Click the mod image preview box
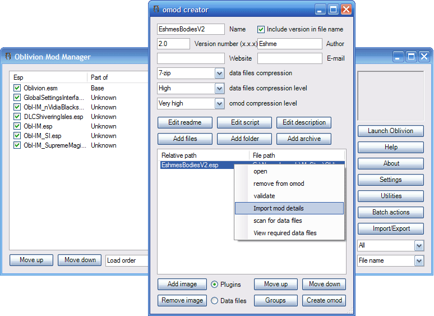Viewport: 434px width, 316px height. (391, 96)
